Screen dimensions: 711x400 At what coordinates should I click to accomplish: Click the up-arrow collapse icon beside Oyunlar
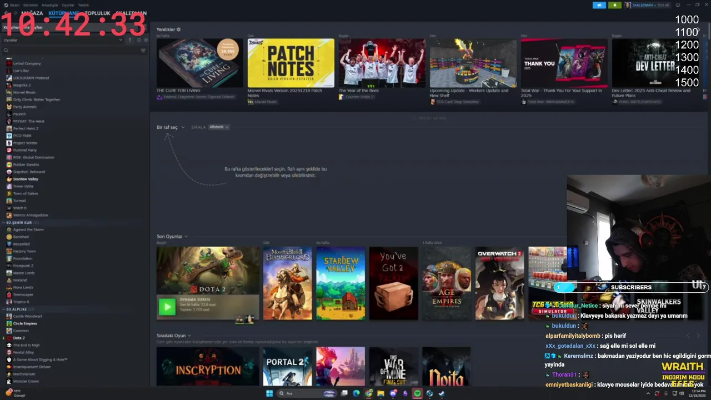click(x=130, y=40)
